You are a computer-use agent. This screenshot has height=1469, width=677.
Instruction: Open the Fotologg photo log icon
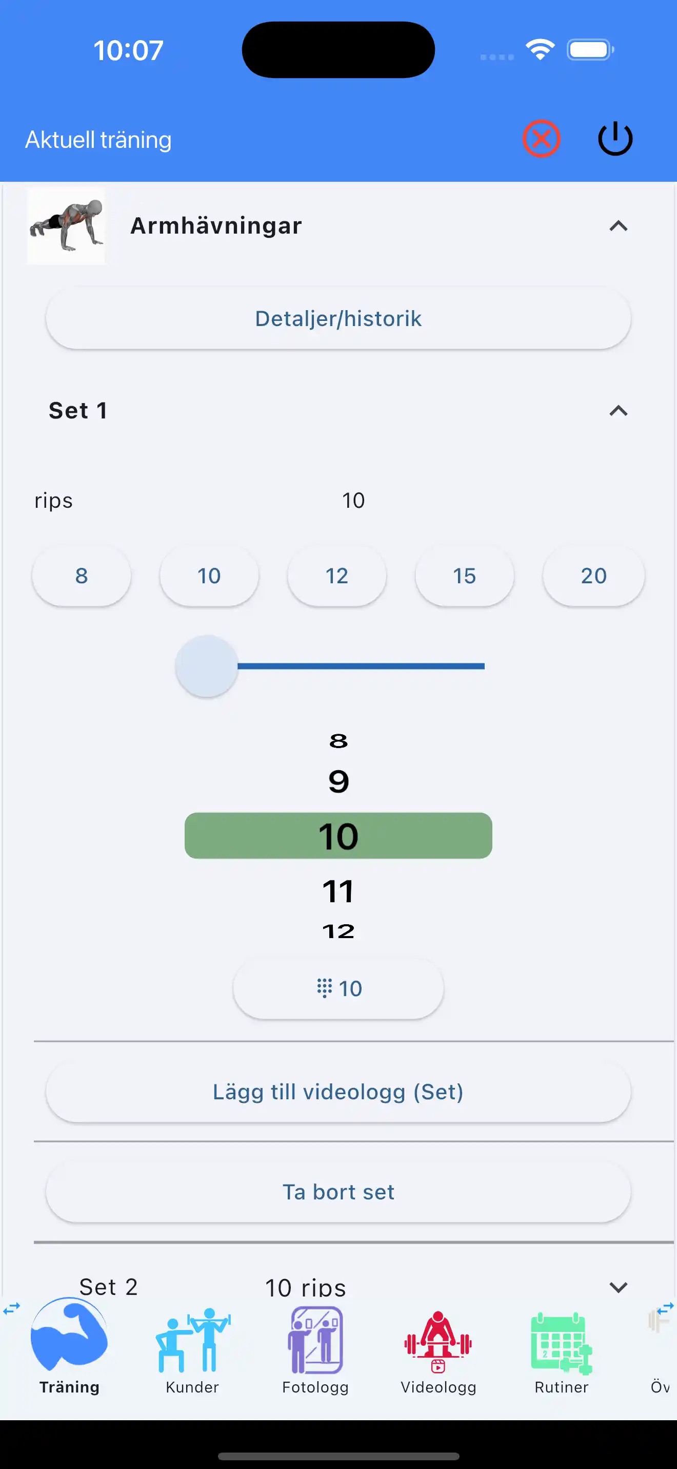[x=315, y=1340]
